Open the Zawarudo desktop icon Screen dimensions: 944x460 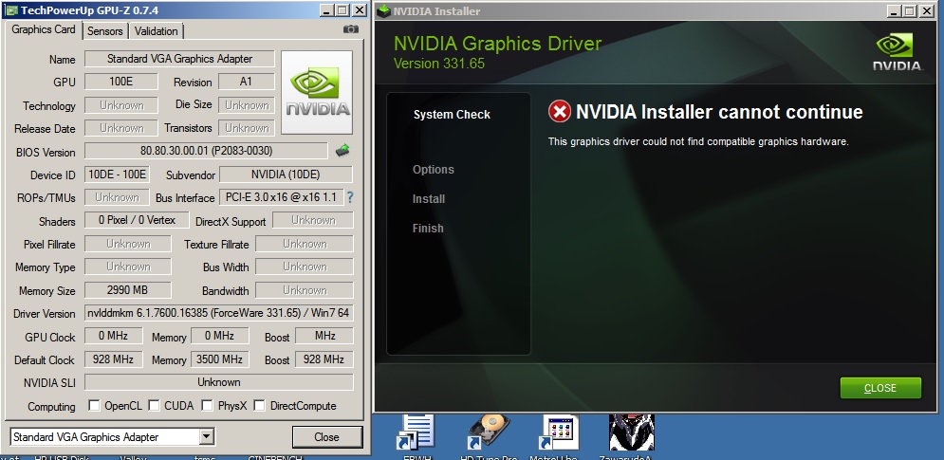pyautogui.click(x=632, y=432)
